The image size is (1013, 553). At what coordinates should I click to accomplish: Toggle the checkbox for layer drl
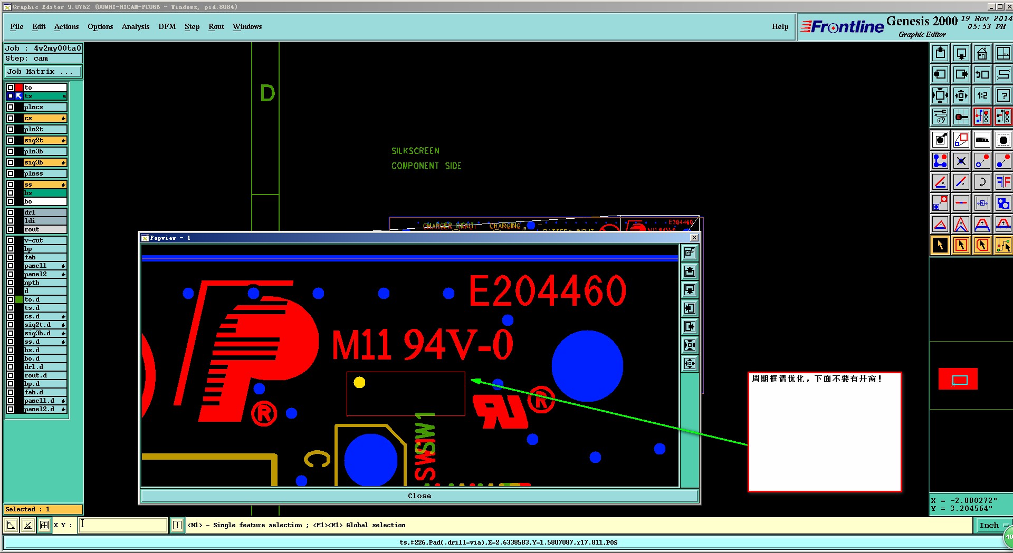pyautogui.click(x=11, y=212)
